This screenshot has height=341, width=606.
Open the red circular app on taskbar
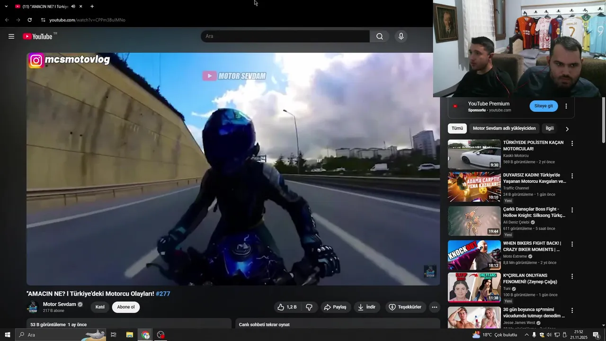(161, 335)
